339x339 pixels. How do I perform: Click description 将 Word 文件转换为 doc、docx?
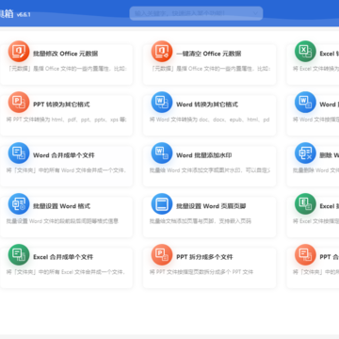pos(209,120)
